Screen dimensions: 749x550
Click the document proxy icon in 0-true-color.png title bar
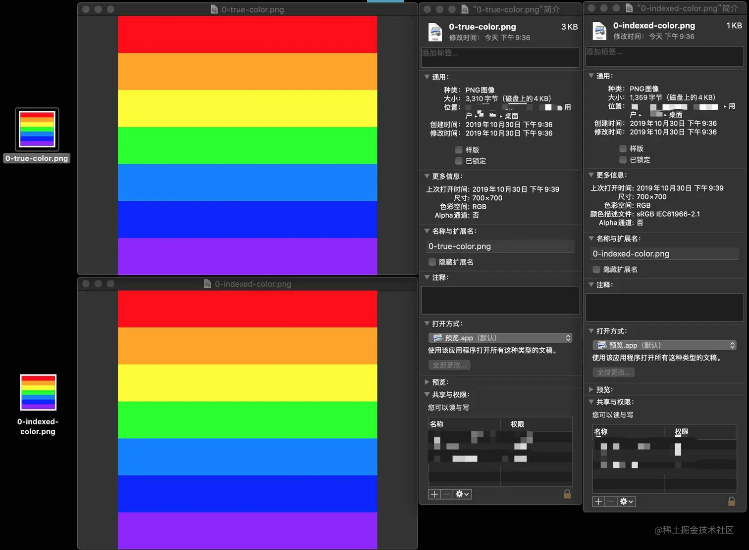point(213,9)
